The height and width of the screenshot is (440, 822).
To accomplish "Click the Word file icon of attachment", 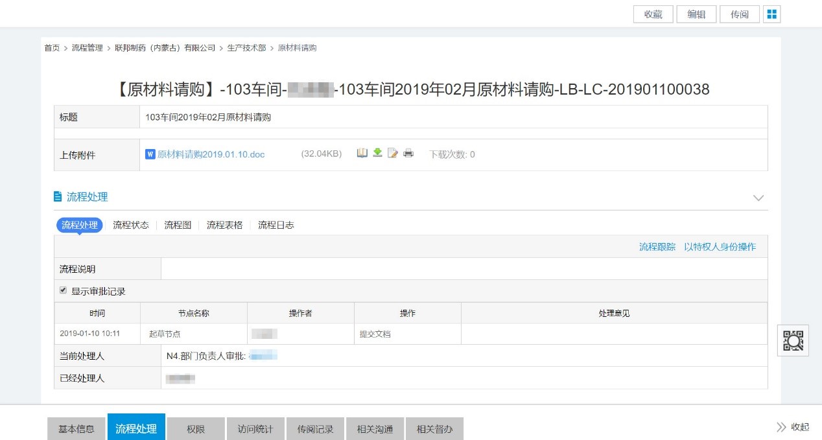I will pyautogui.click(x=150, y=154).
